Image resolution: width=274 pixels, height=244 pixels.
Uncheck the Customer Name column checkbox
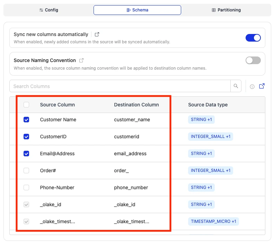(26, 120)
